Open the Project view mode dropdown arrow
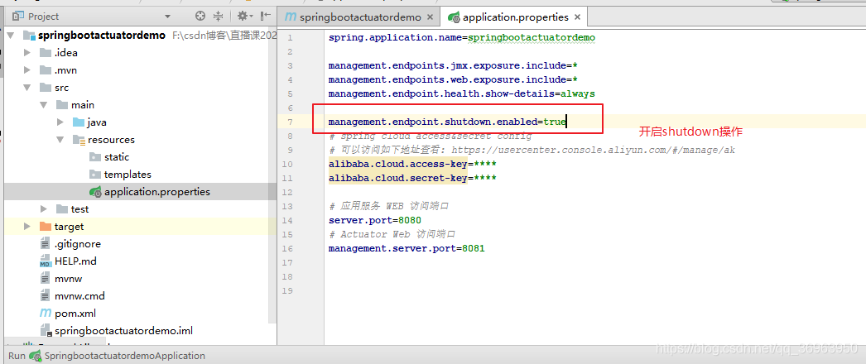The image size is (866, 364). pos(167,17)
